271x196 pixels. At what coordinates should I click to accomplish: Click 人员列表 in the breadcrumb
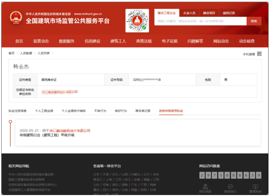(43, 53)
